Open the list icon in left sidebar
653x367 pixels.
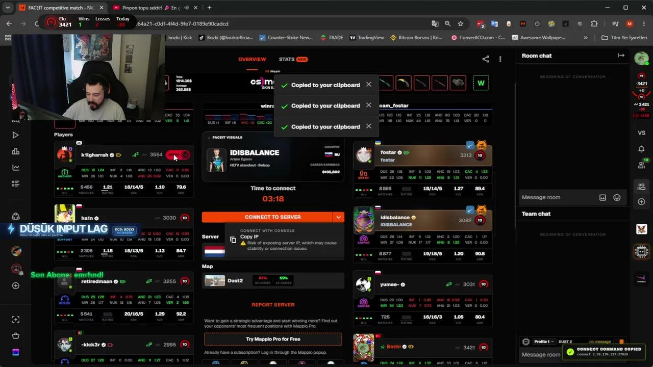click(15, 183)
